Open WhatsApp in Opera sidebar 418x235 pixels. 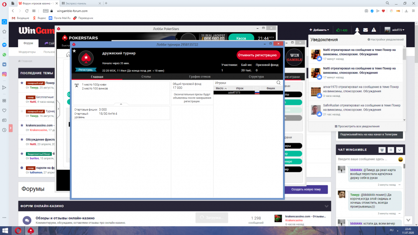4,55
